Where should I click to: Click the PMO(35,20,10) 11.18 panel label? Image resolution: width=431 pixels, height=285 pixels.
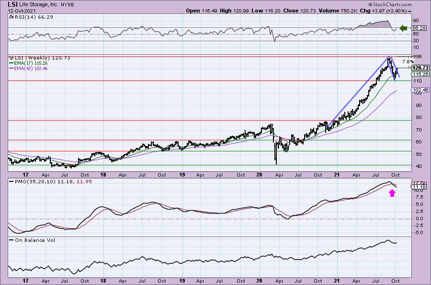44,182
